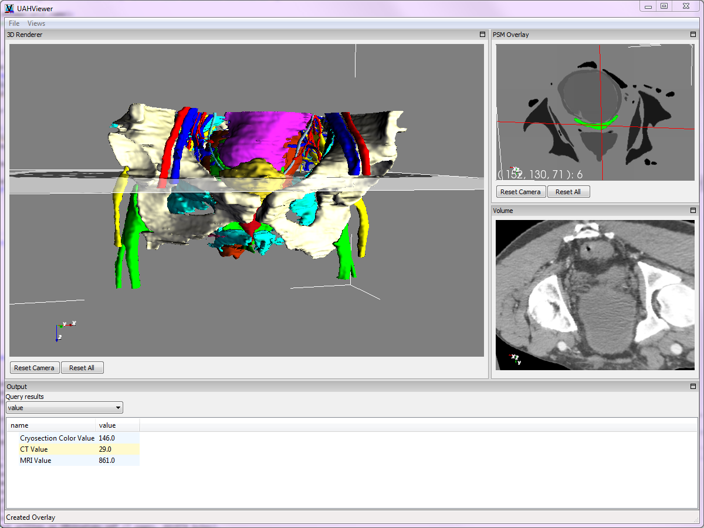Open the Views menu
704x528 pixels.
tap(36, 23)
